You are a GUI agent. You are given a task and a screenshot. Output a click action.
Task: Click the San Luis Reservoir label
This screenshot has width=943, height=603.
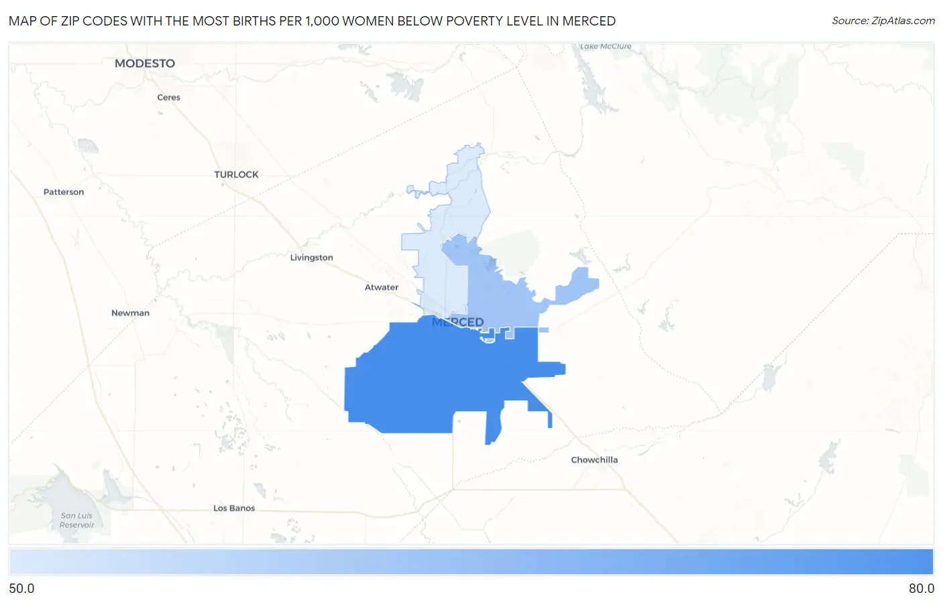[x=76, y=520]
